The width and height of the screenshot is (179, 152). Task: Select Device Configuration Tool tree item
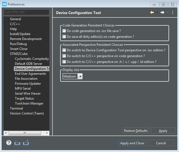(32, 69)
